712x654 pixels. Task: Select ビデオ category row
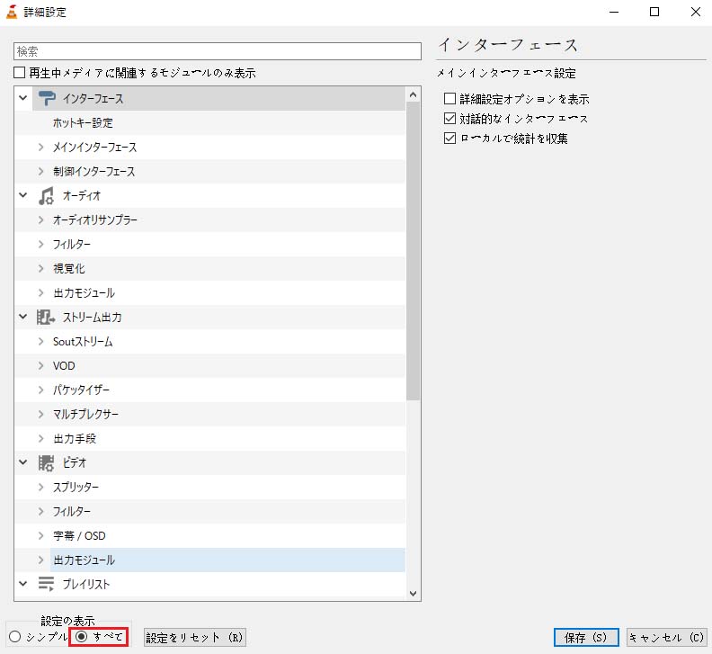(209, 462)
